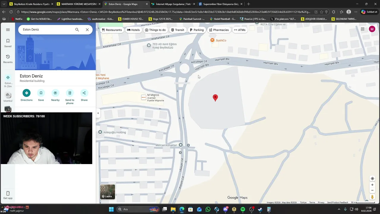Open Steam from the taskbar
This screenshot has width=380, height=214.
[260, 209]
